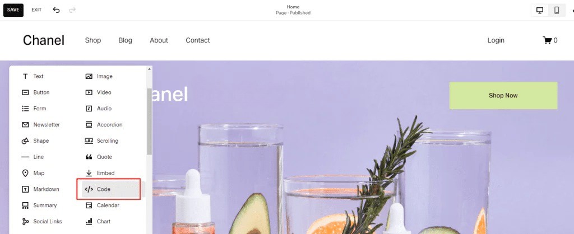Viewport: 574px width, 234px height.
Task: Pick the Chart block
Action: click(98, 221)
